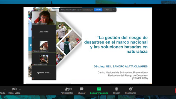Start recording with the Grabar icon
Viewport: 176px width, 99px height.
click(117, 89)
